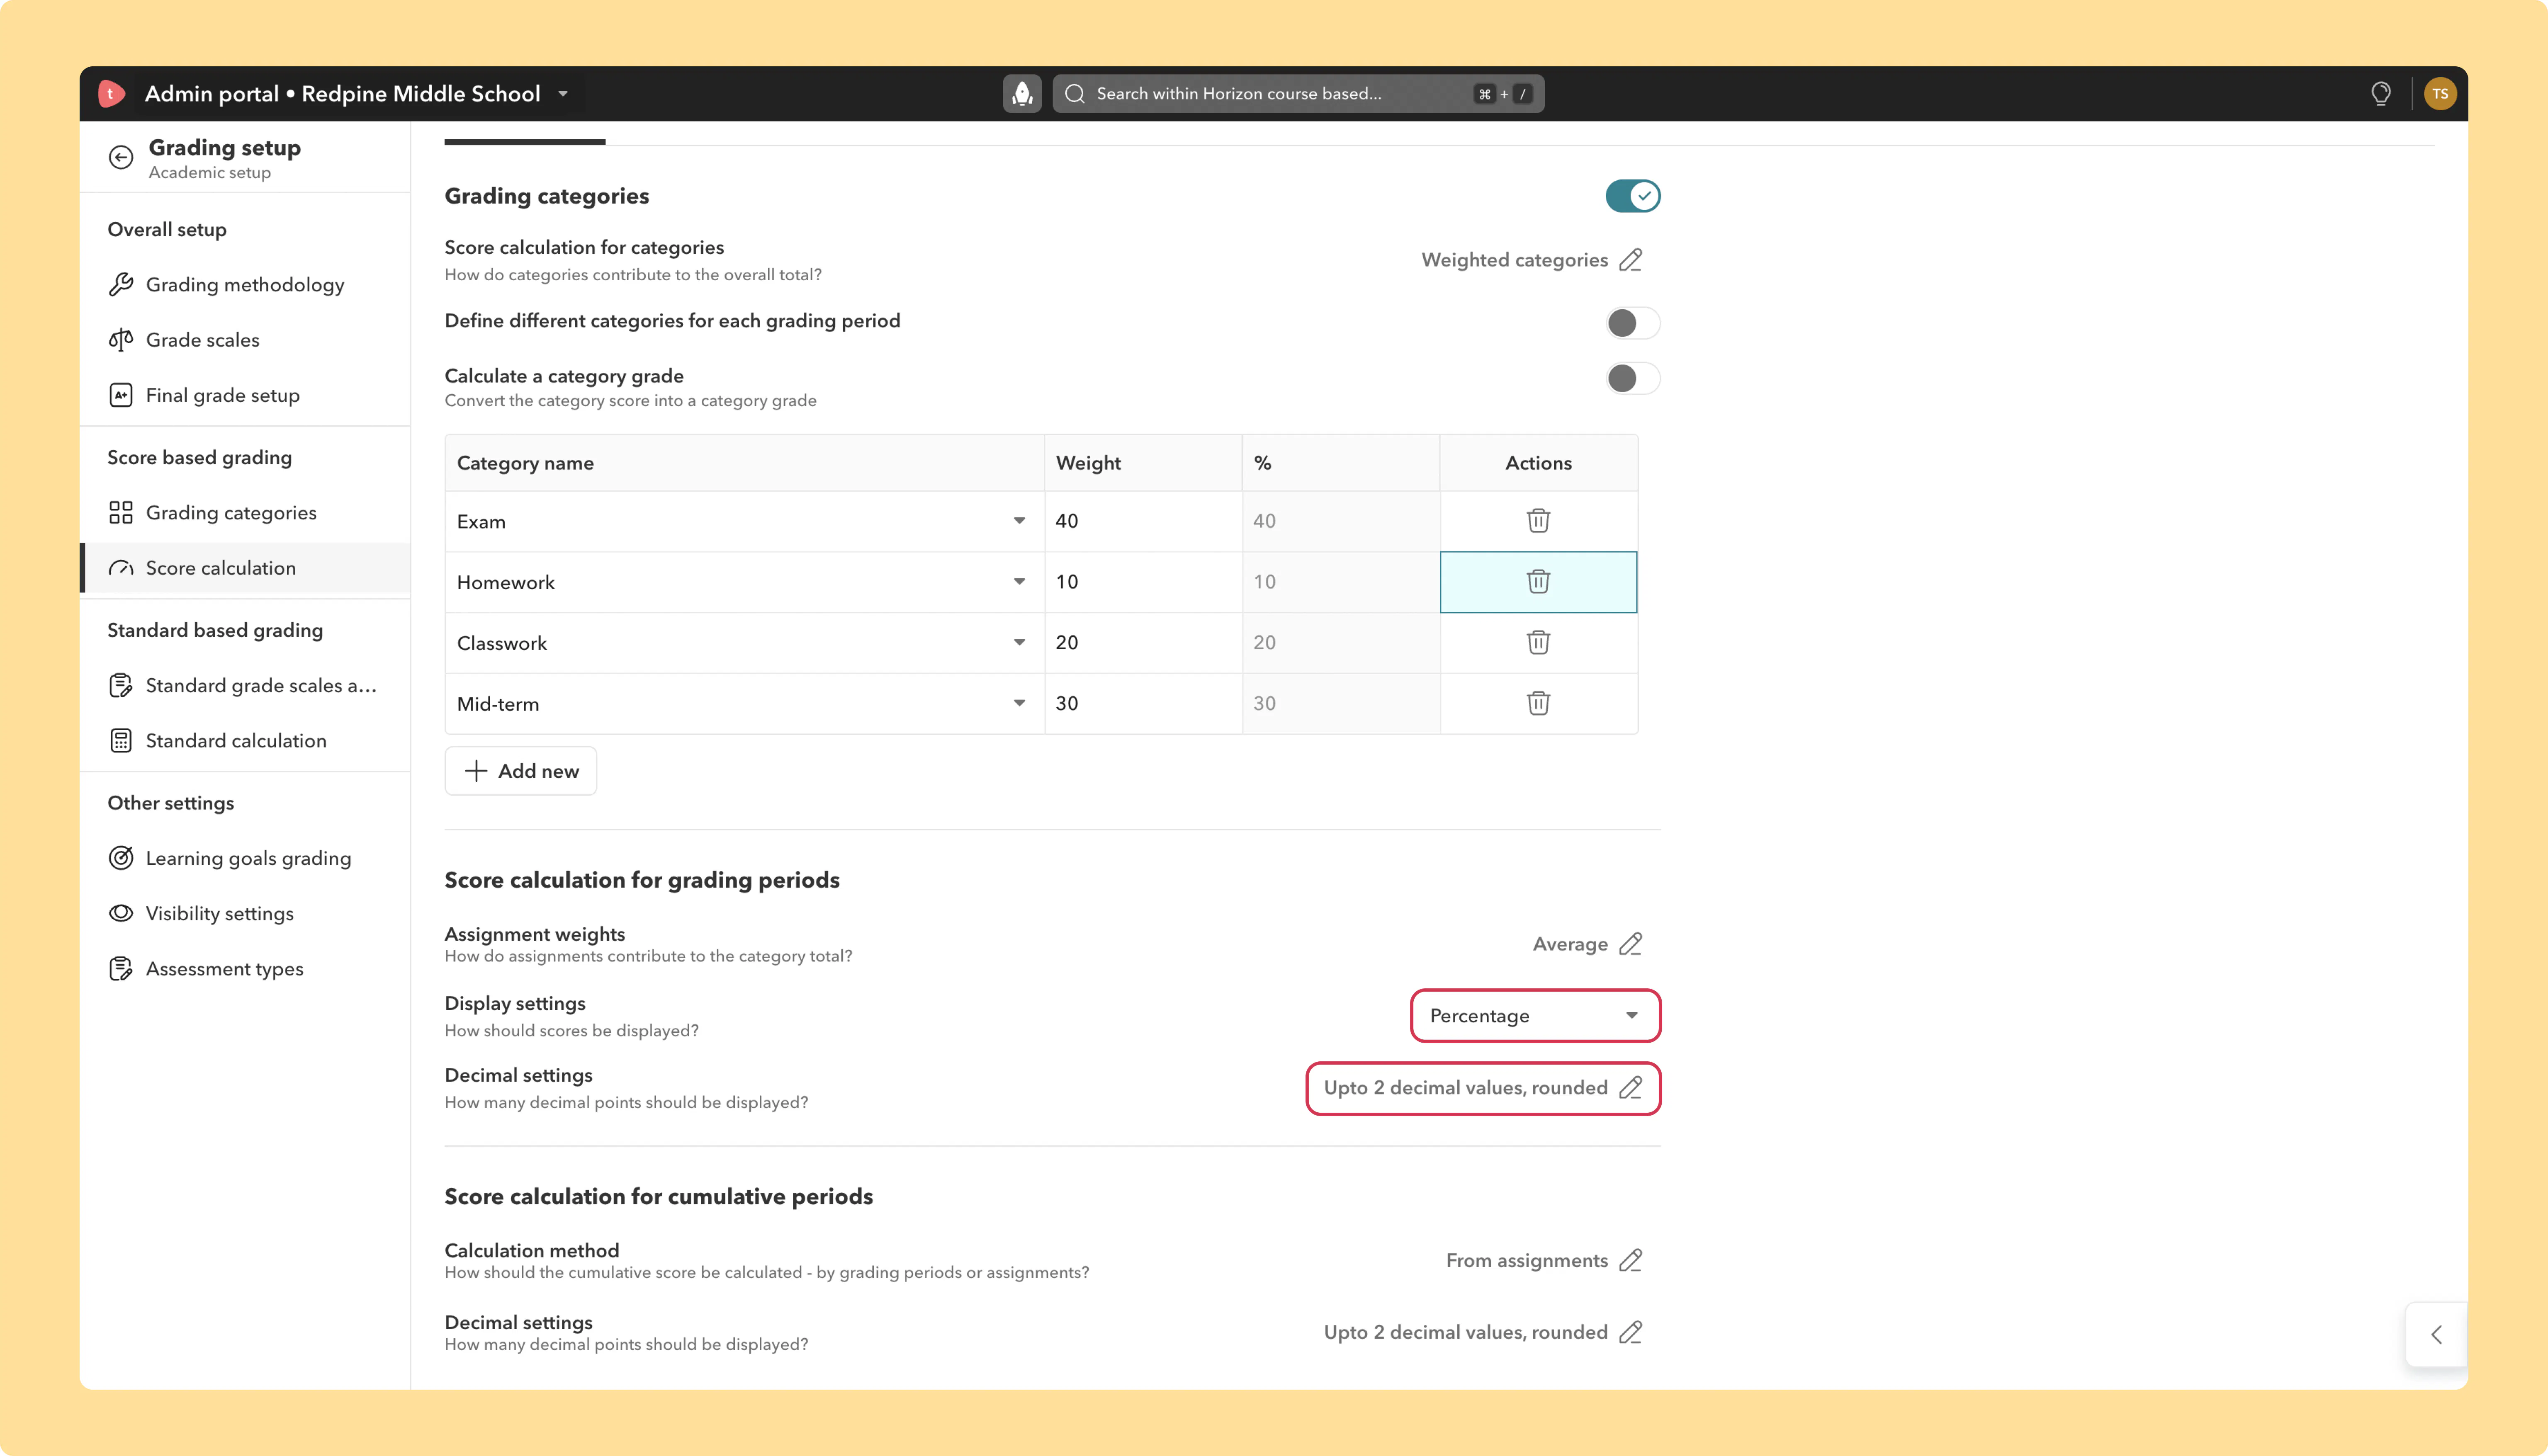The image size is (2548, 1456).
Task: Click the red app logo in top bar
Action: [x=111, y=94]
